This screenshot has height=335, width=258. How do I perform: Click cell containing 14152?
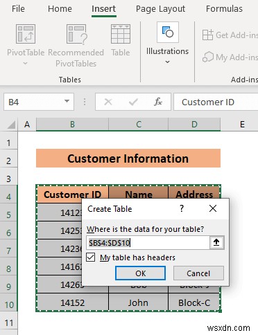pos(72,302)
